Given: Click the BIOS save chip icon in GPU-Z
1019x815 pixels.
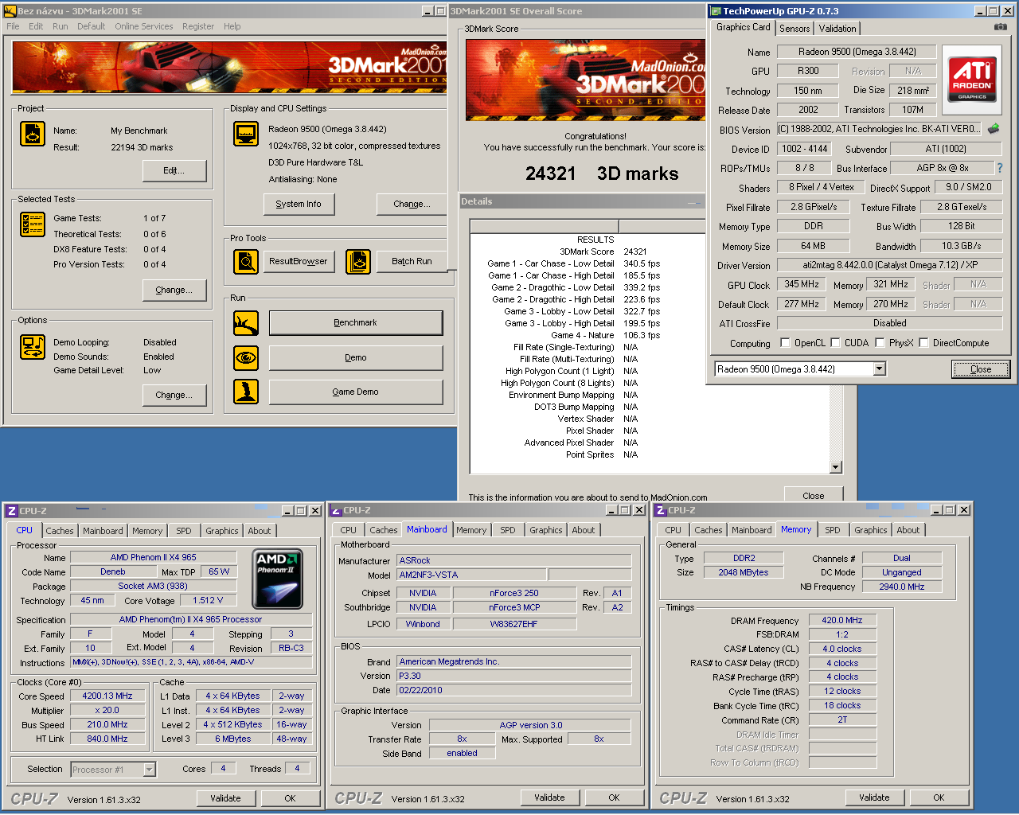Looking at the screenshot, I should [994, 128].
